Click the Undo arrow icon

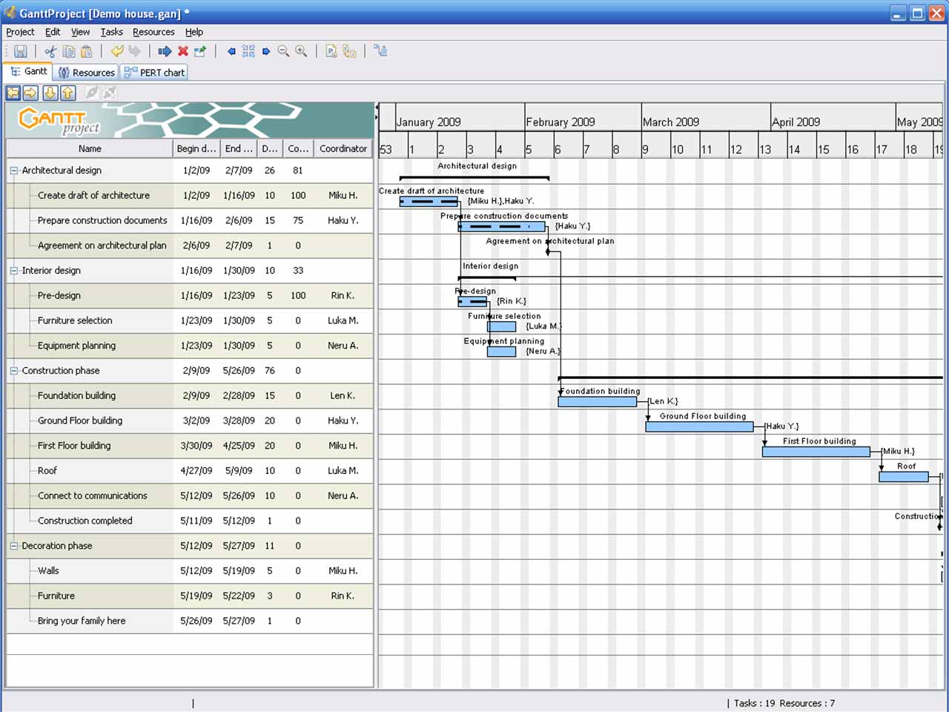[x=117, y=51]
